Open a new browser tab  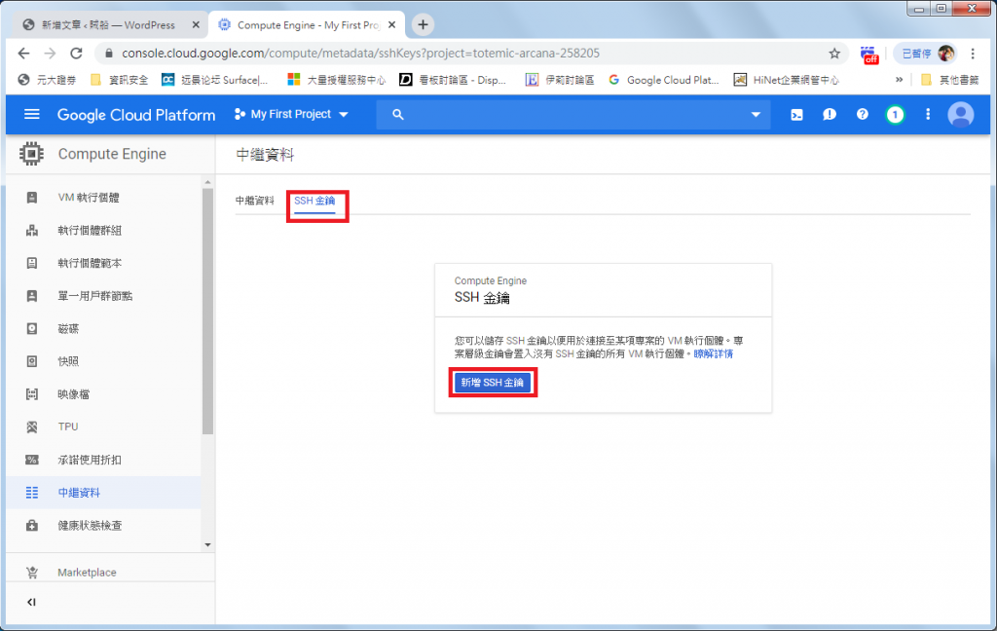tap(423, 24)
